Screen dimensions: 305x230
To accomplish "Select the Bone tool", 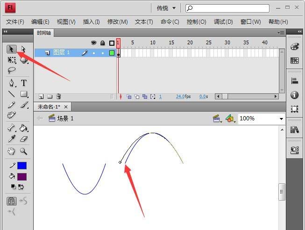I will (x=12, y=128).
